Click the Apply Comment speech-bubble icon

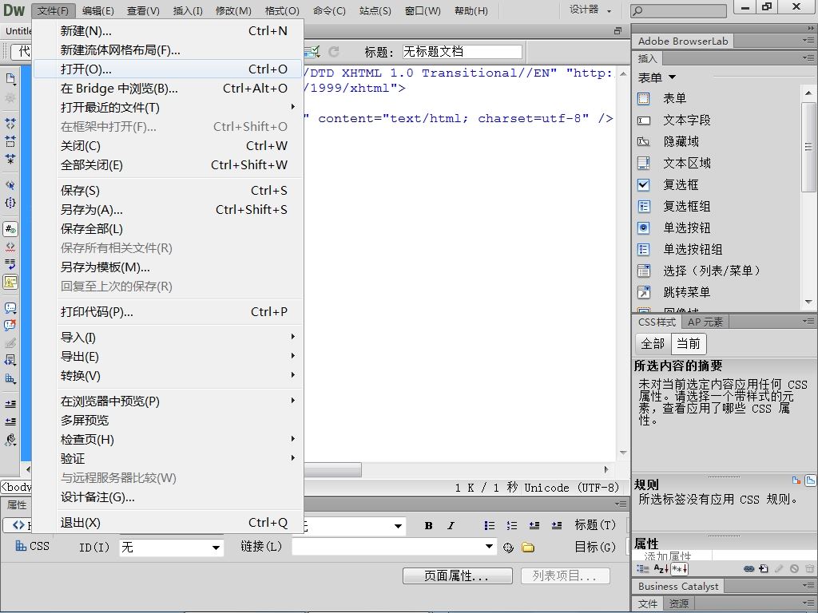(x=10, y=307)
